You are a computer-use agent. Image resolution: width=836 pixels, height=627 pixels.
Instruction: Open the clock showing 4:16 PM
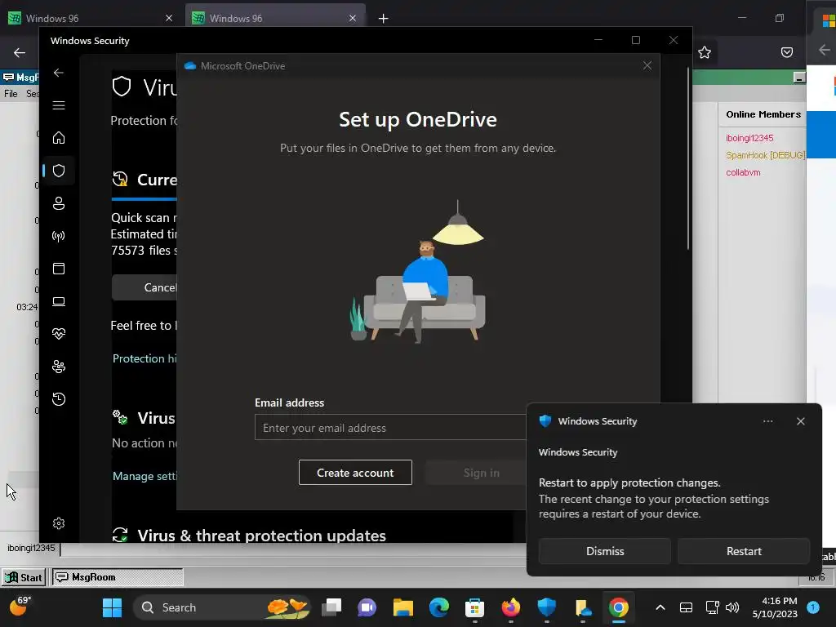tap(775, 607)
